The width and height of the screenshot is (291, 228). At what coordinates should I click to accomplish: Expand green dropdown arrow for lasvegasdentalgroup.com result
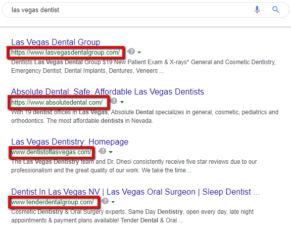[x=139, y=53]
